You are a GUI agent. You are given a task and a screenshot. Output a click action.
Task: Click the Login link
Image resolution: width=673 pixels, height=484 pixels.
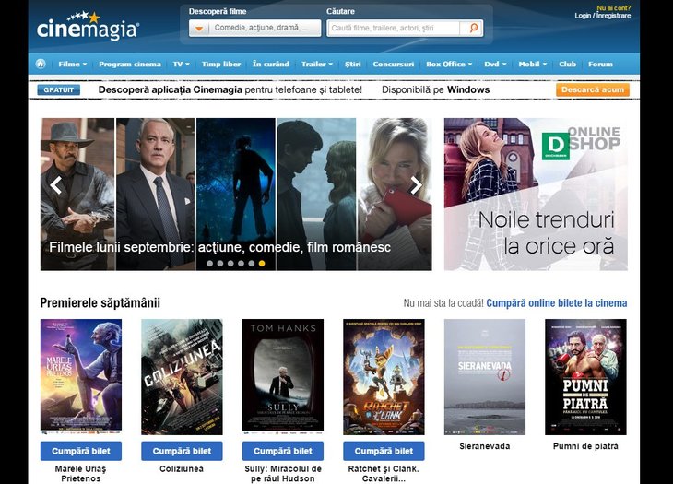pyautogui.click(x=583, y=16)
